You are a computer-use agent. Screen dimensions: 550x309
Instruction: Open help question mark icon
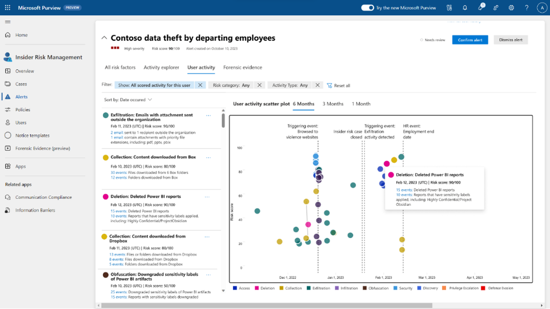(x=526, y=8)
